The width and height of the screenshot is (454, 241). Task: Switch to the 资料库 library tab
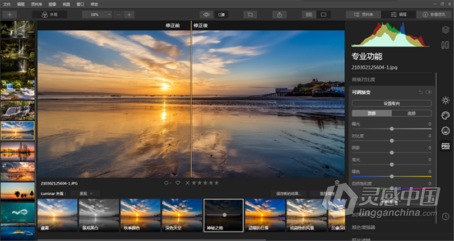(x=363, y=15)
